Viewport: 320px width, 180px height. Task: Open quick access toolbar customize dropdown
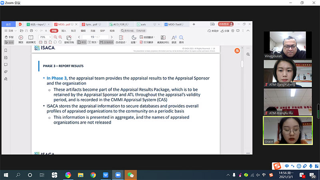pyautogui.click(x=46, y=31)
